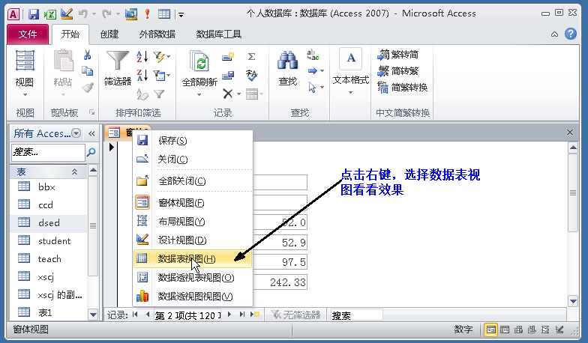
Task: Choose 数据透视图视图(V) from context menu
Action: 192,297
